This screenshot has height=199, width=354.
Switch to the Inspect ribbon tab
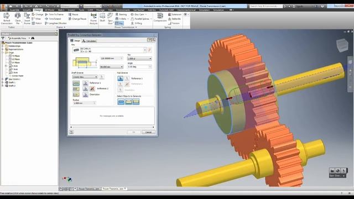click(x=71, y=10)
